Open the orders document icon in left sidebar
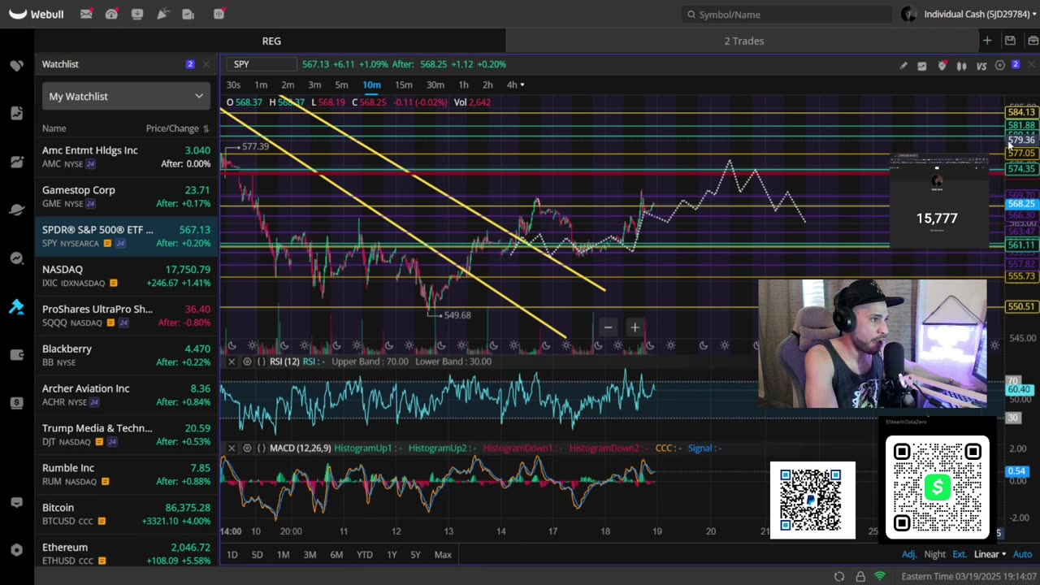 tap(16, 113)
